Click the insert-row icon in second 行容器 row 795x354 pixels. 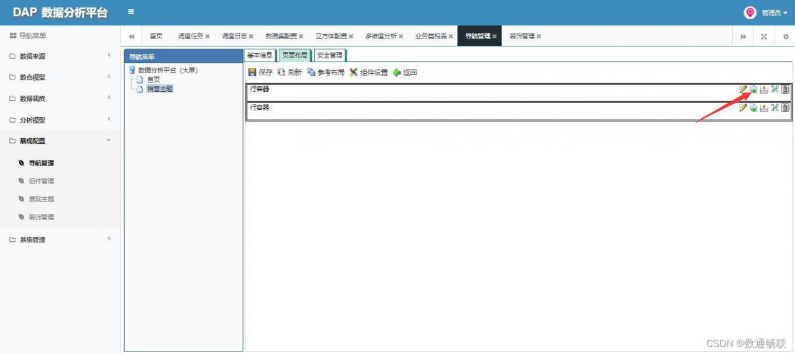[x=764, y=108]
